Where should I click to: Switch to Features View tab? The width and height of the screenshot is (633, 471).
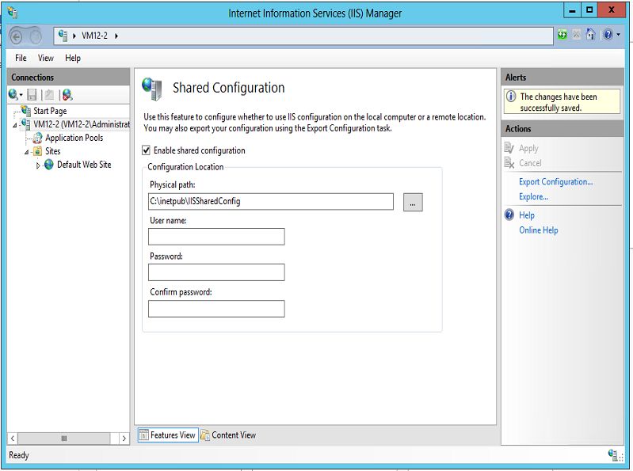[168, 435]
